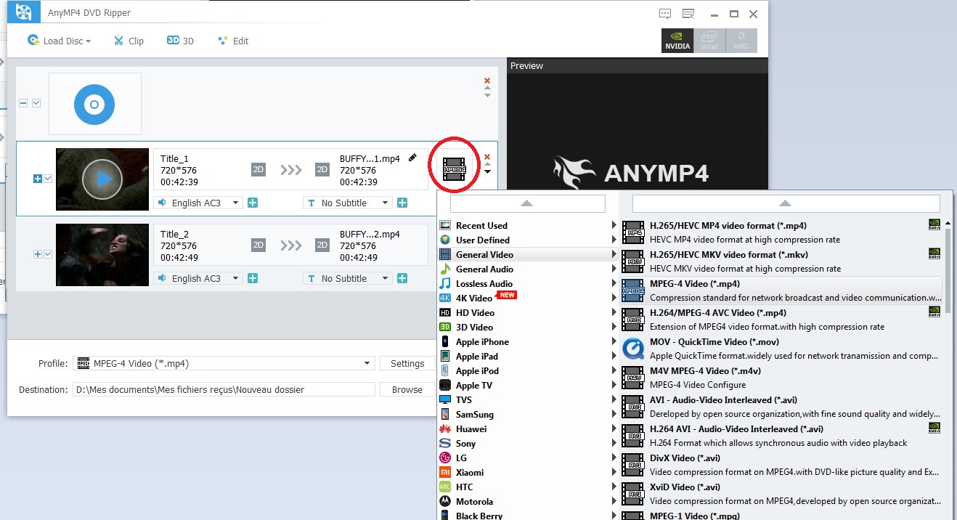Remove the disc row with its red X
This screenshot has height=520, width=957.
pos(487,81)
